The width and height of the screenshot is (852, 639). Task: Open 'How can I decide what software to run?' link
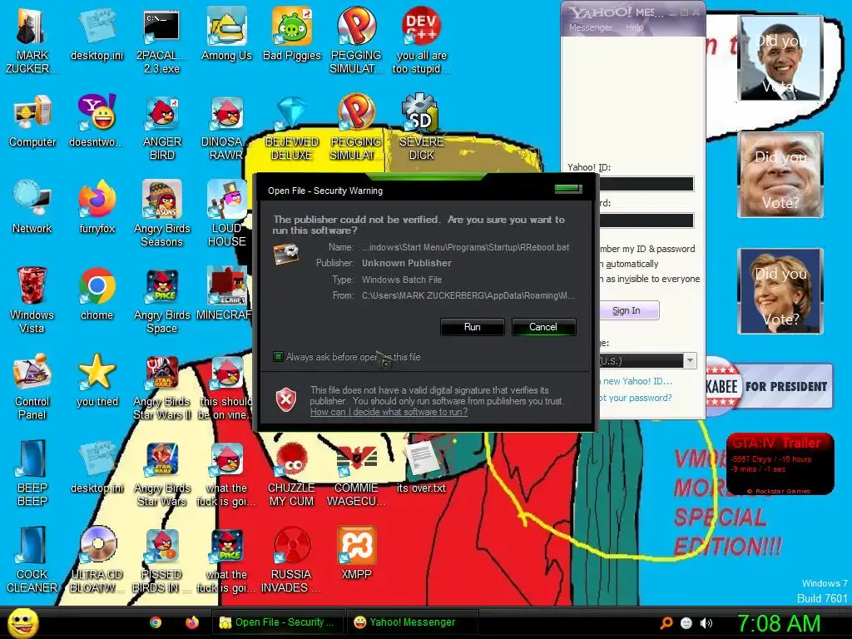[x=389, y=412]
